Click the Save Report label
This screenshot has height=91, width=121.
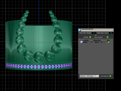click(99, 37)
